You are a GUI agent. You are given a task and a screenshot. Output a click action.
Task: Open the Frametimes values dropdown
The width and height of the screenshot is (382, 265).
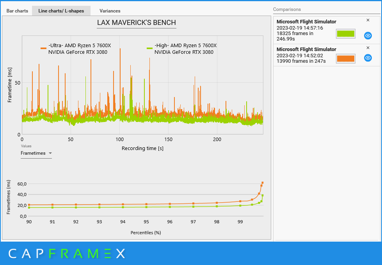[x=36, y=153]
